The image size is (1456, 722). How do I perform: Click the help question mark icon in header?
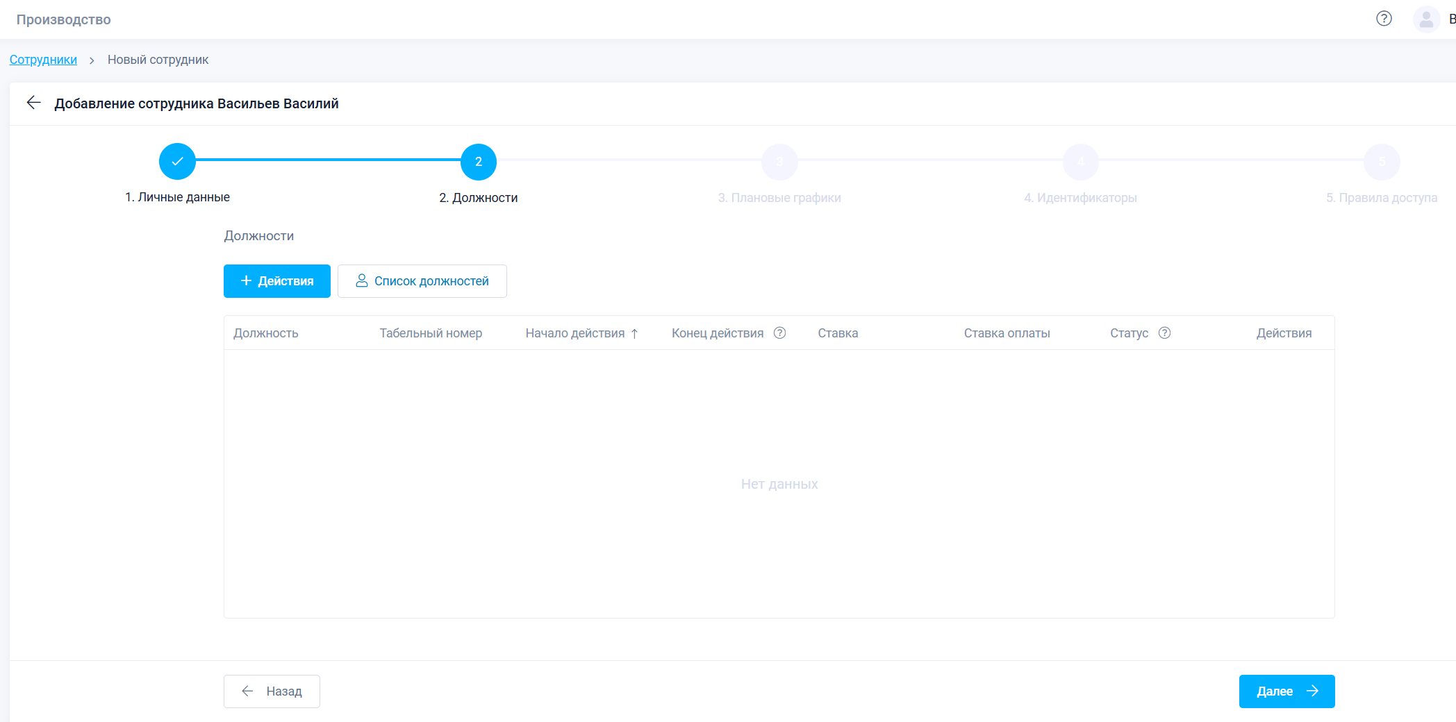(x=1384, y=19)
